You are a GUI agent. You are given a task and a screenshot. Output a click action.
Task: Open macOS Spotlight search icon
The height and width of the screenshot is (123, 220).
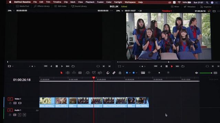point(207,2)
